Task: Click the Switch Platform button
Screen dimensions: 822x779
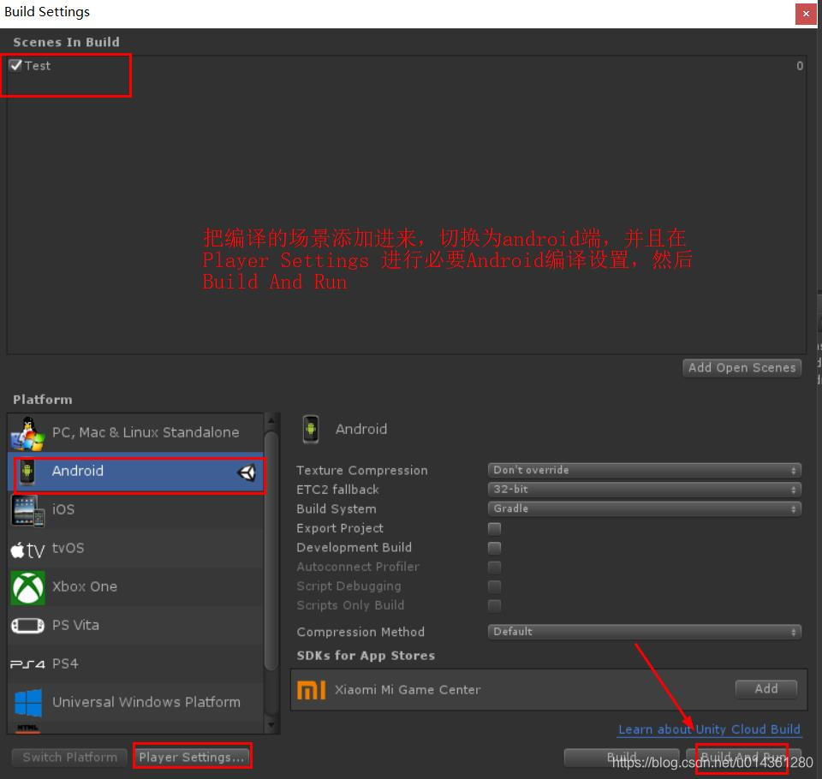Action: (x=69, y=758)
